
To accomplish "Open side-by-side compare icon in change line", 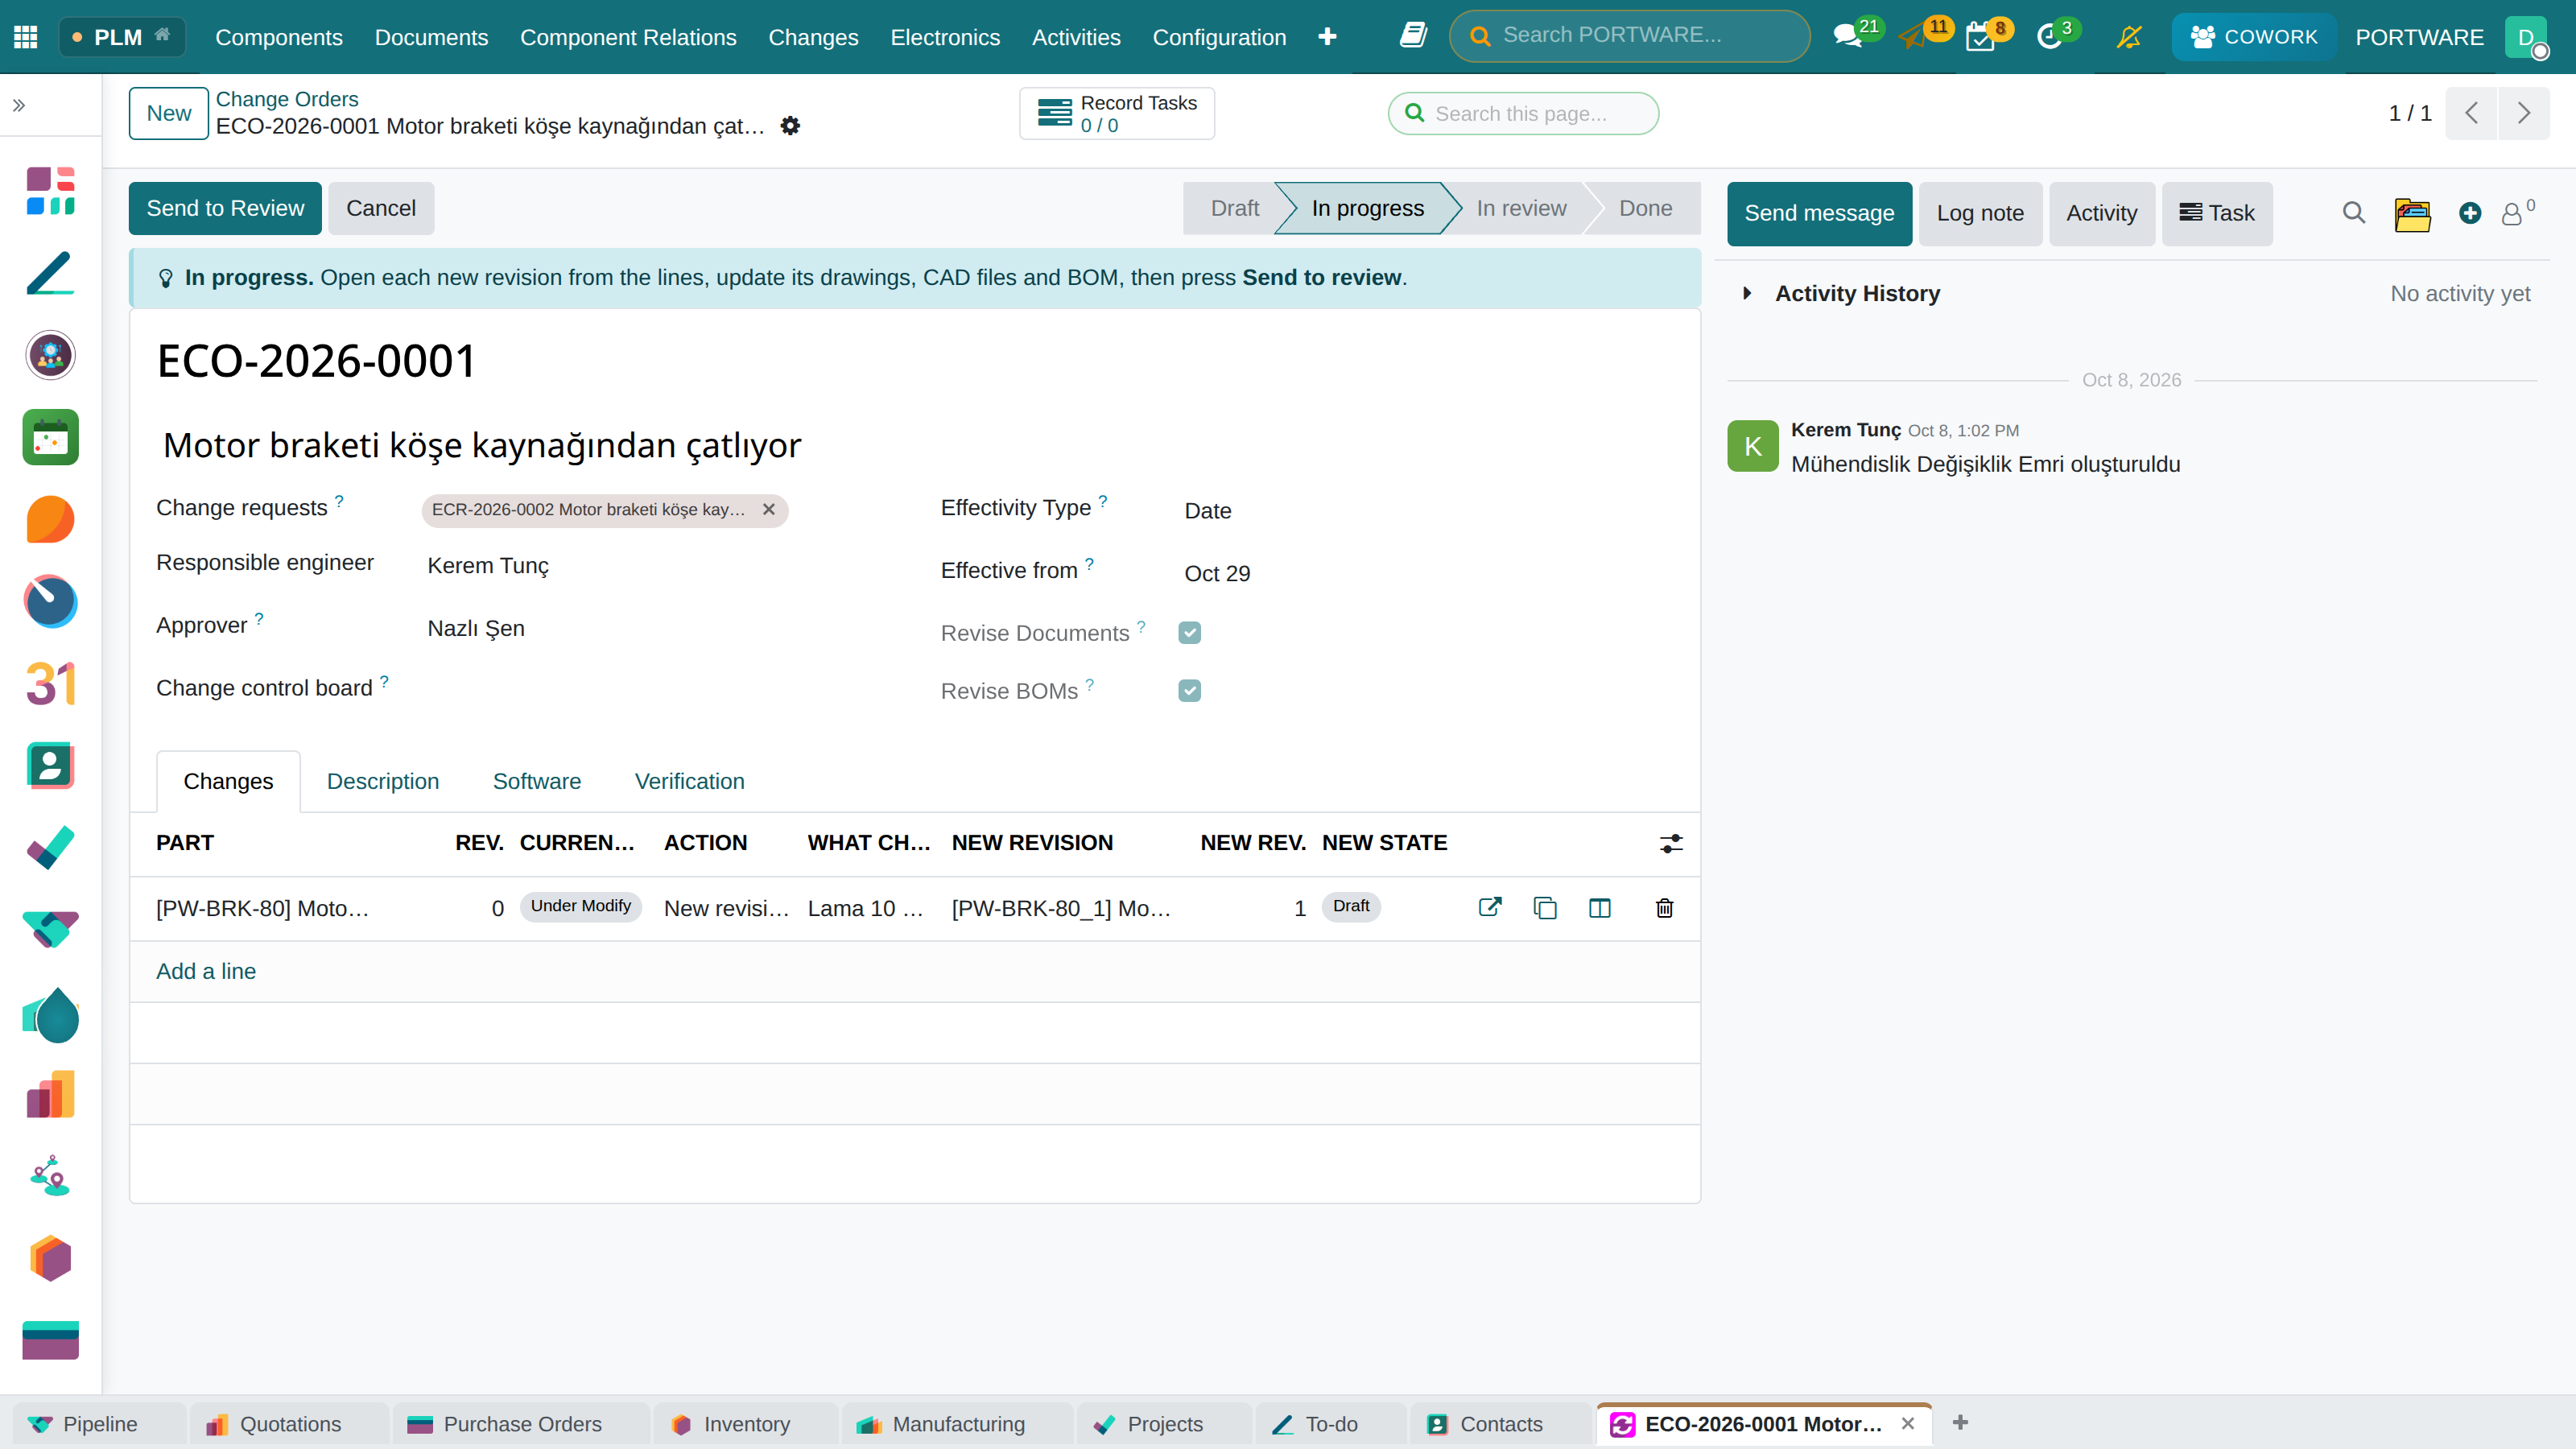I will (1600, 907).
